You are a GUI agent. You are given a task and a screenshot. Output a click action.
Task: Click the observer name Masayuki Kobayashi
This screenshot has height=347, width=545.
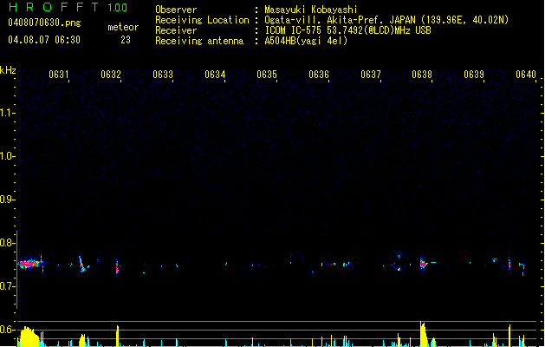point(311,10)
